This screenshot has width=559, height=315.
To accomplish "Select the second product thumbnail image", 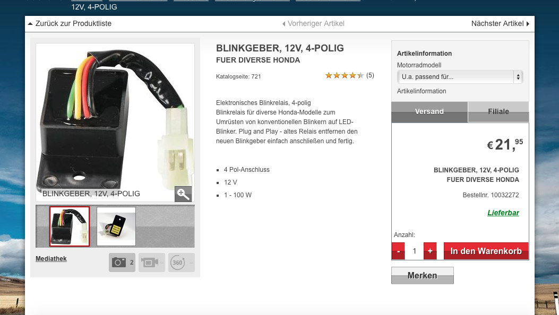I will point(116,226).
